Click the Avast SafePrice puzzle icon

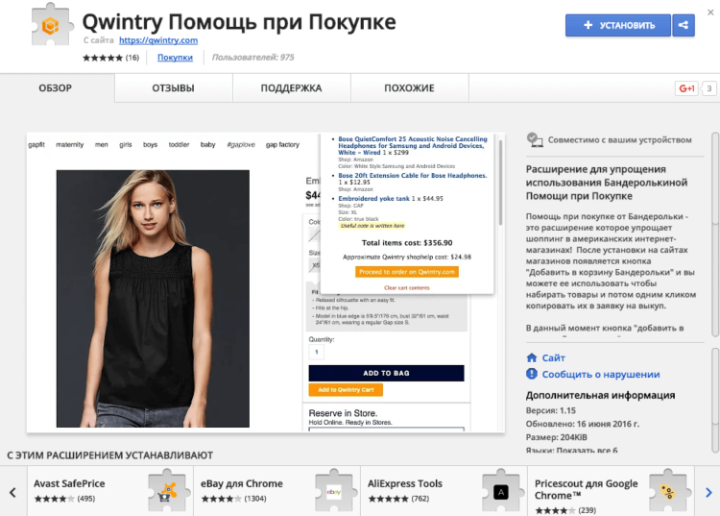[x=167, y=491]
